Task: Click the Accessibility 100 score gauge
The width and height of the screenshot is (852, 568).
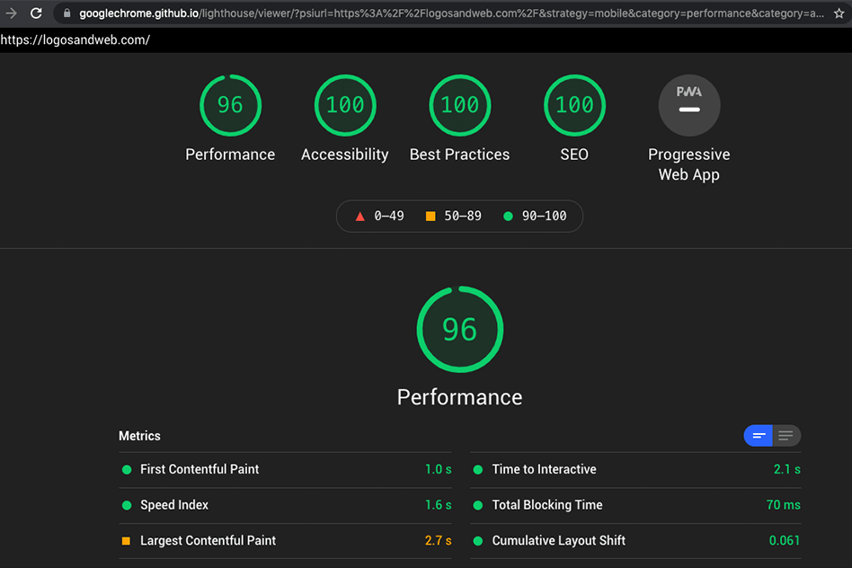Action: coord(344,105)
